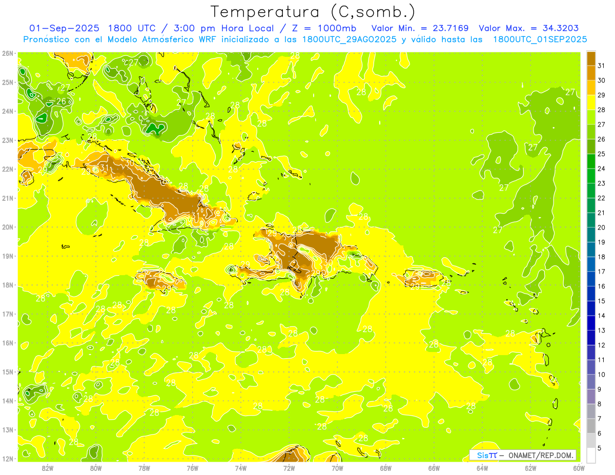Click the "26N" latitude axis label
The height and width of the screenshot is (475, 615).
coord(8,53)
